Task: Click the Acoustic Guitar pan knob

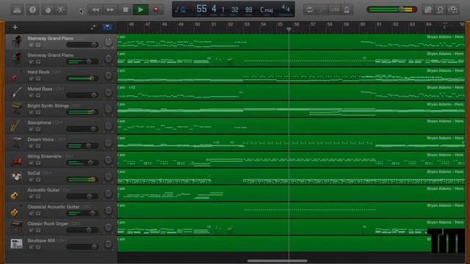Action: click(x=108, y=194)
